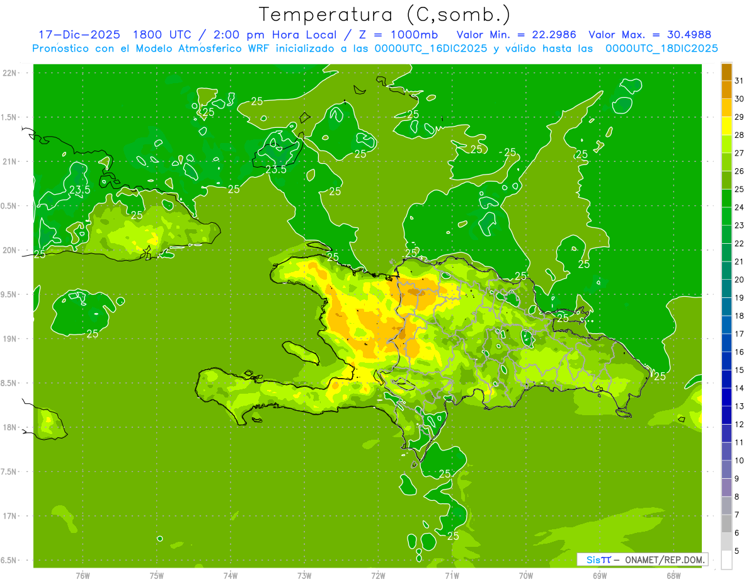Click the 20N latitude axis label
The height and width of the screenshot is (584, 756).
coord(9,250)
